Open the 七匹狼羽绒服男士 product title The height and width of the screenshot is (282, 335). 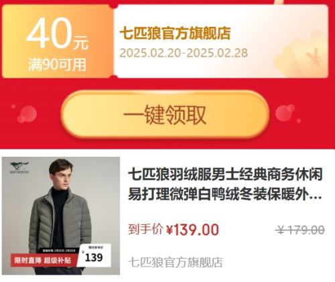click(225, 185)
